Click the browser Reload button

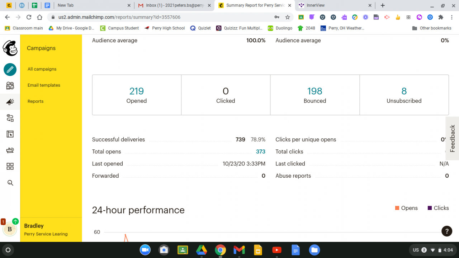29,17
